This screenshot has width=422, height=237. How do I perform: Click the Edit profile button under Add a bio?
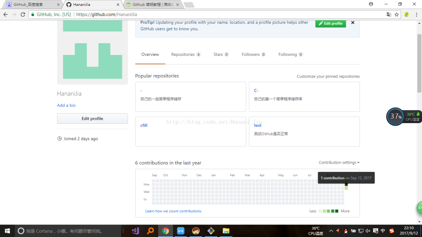92,118
